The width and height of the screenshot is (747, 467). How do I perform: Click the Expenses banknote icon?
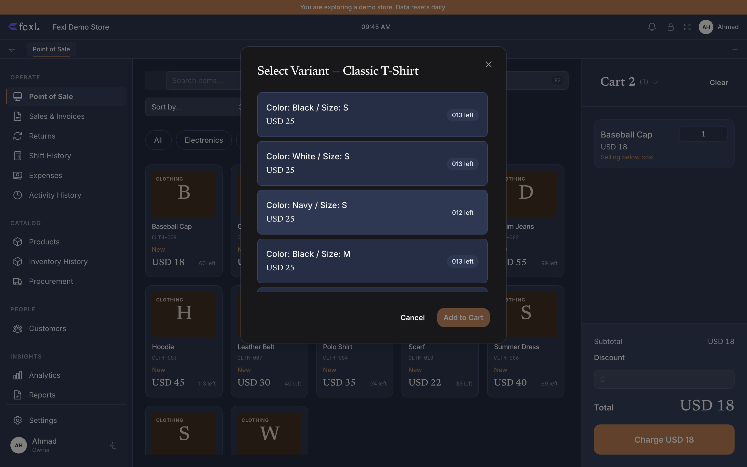18,175
